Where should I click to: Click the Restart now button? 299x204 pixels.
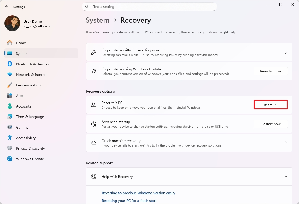click(271, 124)
